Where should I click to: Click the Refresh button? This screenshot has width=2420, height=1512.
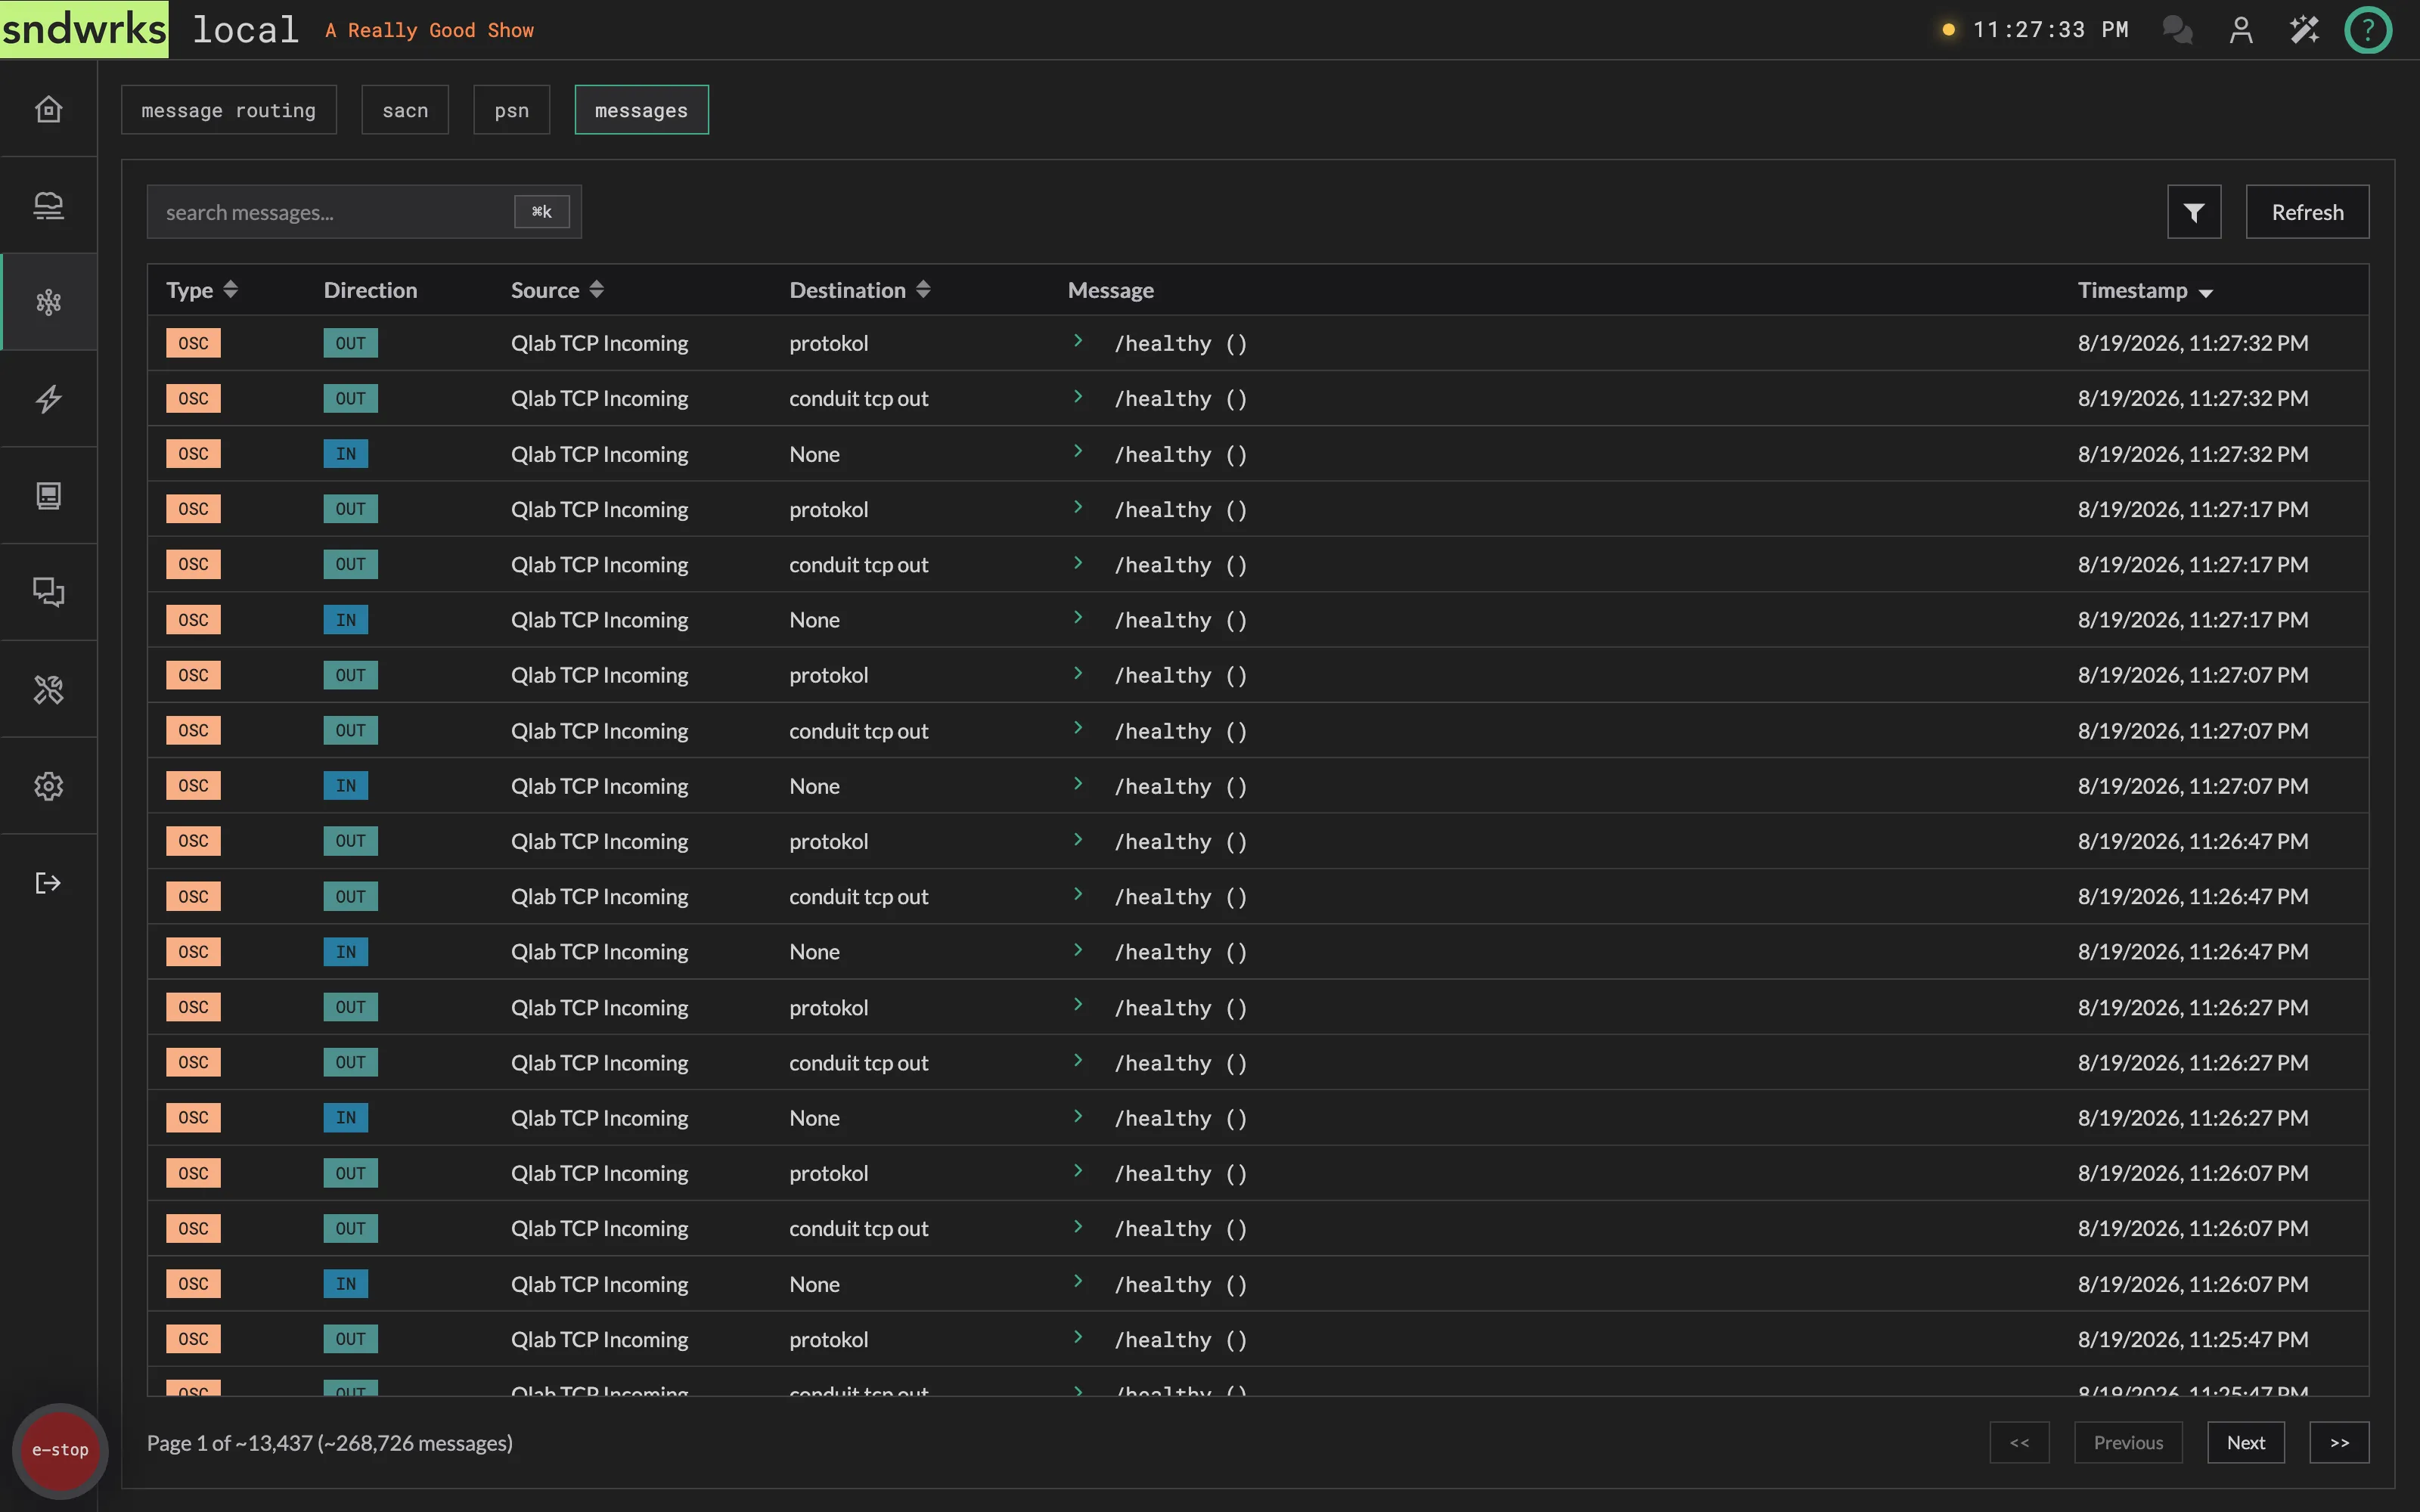pos(2307,212)
